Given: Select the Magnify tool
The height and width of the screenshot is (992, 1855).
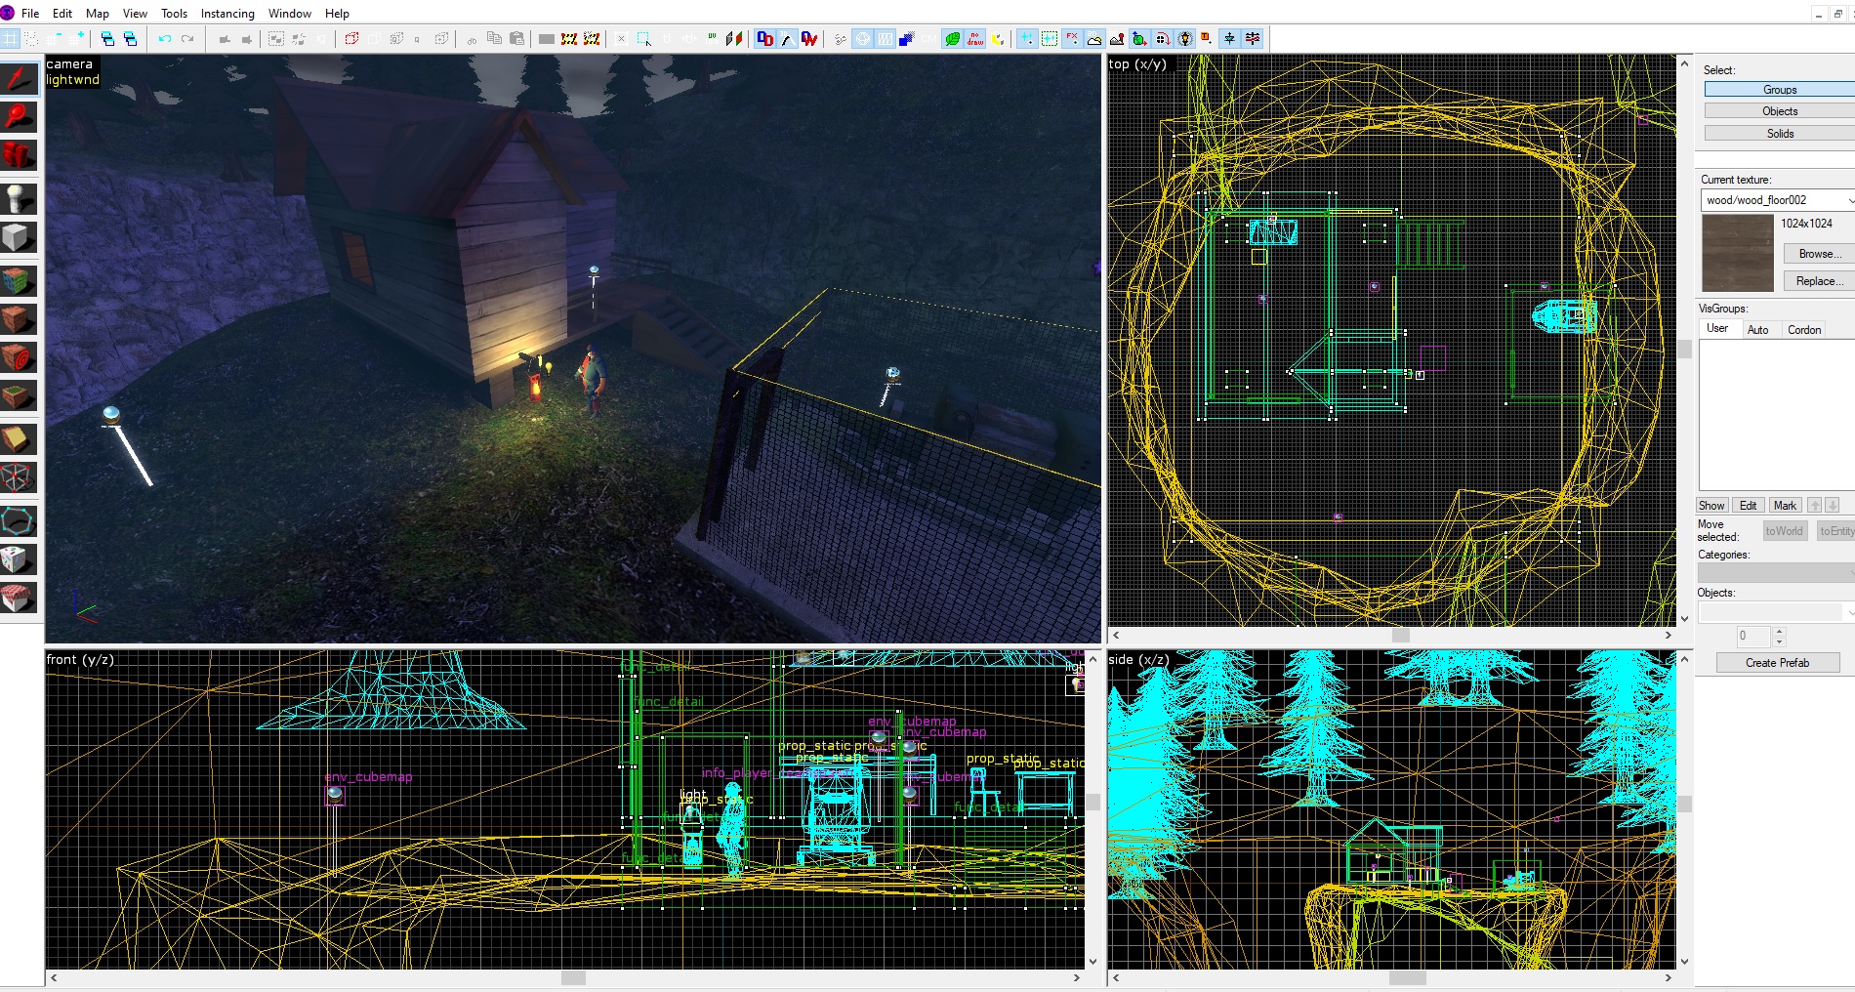Looking at the screenshot, I should pyautogui.click(x=19, y=117).
